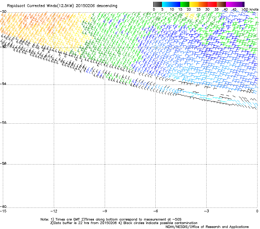Viewport: 260px width, 229px height.
Task: Click the longitude label '-9'
Action: click(105, 211)
